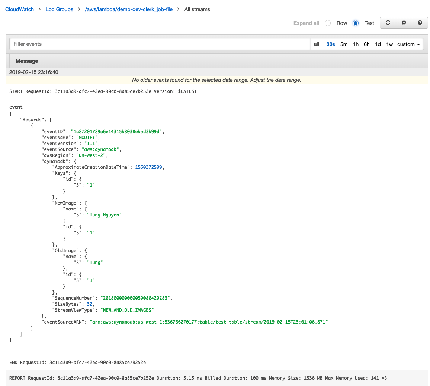Click the "aws:dynamodb" eventSource value
This screenshot has height=386, width=430.
click(100, 149)
